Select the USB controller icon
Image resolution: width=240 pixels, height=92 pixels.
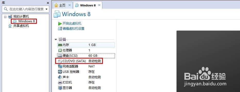click(60, 72)
